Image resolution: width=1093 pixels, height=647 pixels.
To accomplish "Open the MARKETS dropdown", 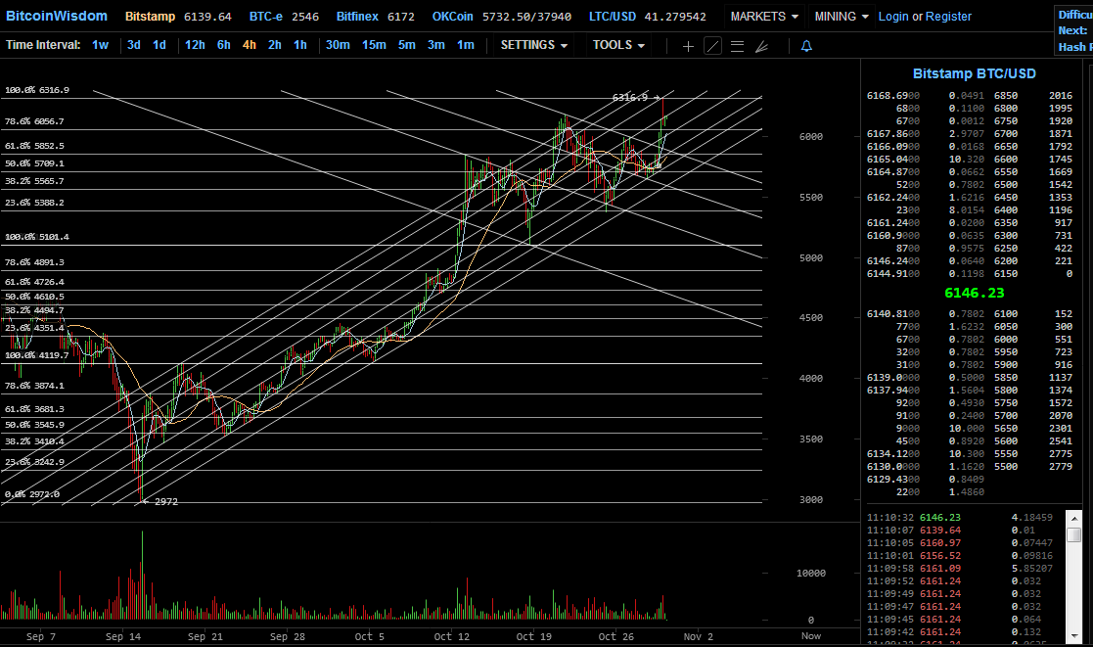I will pos(764,16).
